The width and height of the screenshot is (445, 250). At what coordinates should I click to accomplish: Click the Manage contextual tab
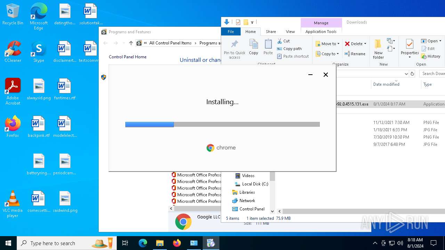(x=321, y=23)
